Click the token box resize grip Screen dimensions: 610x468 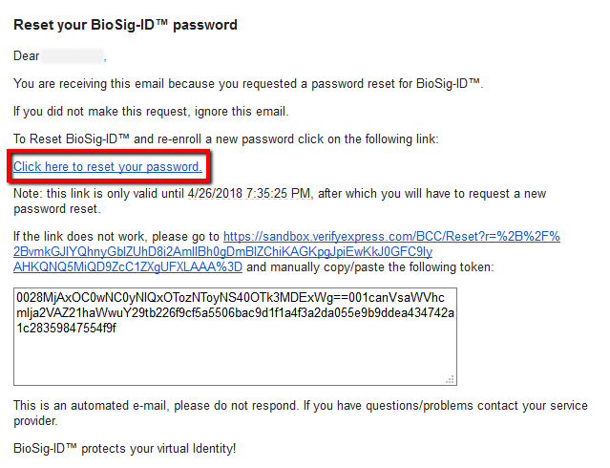[x=451, y=379]
